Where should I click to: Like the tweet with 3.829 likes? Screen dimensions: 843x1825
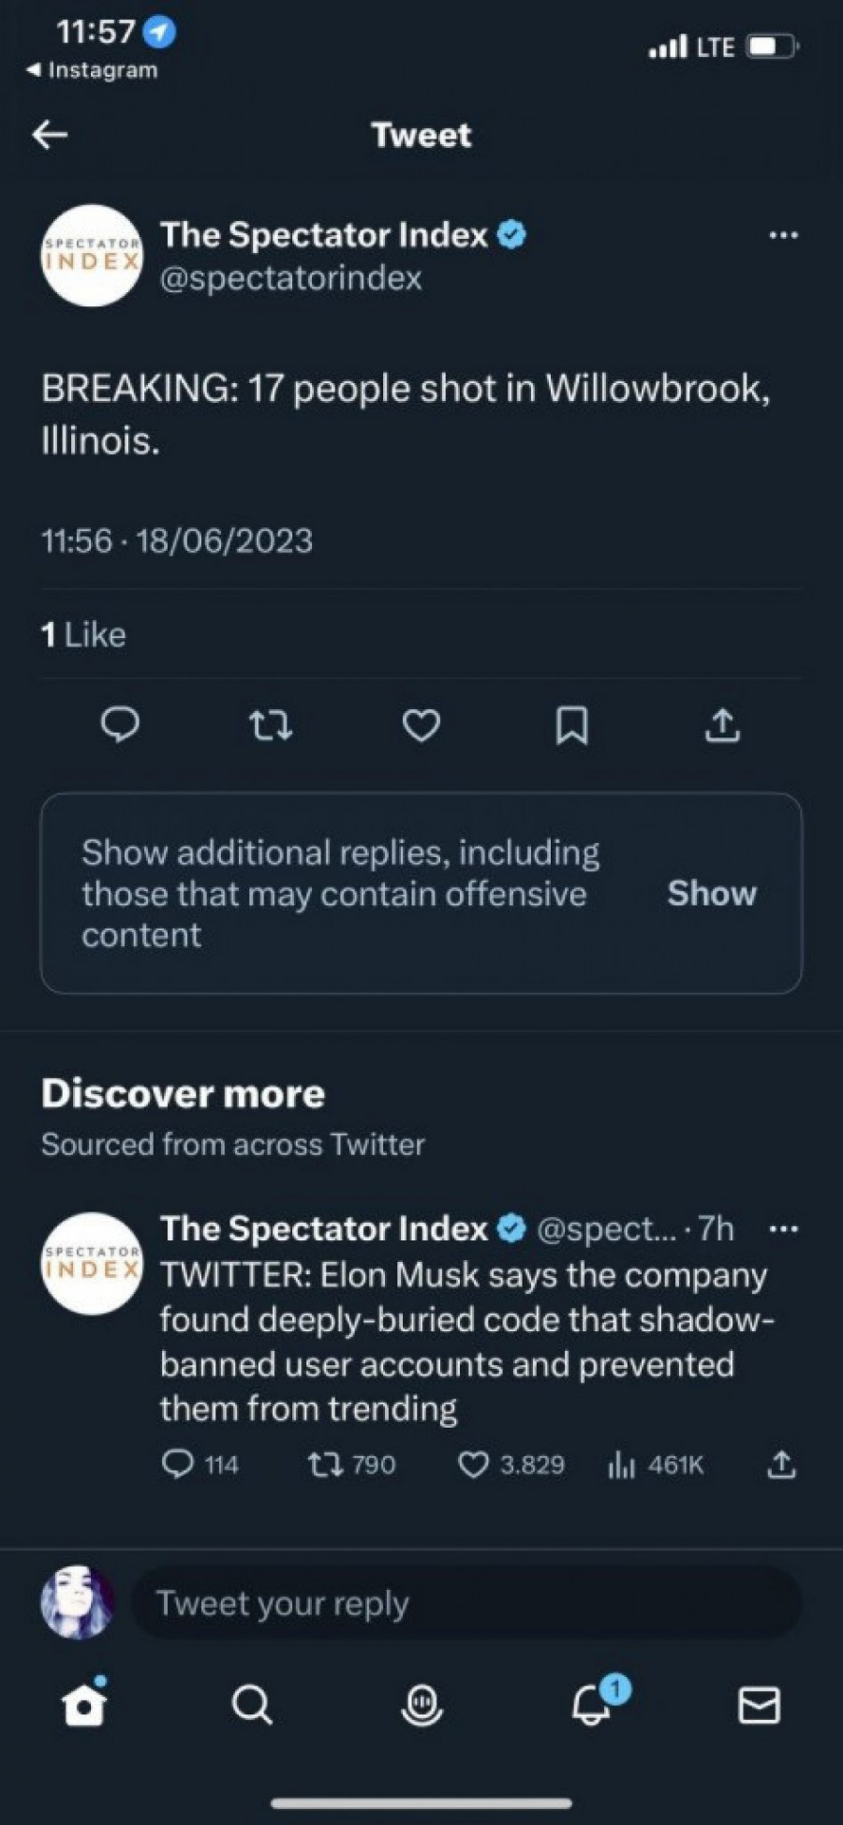[x=473, y=1463]
